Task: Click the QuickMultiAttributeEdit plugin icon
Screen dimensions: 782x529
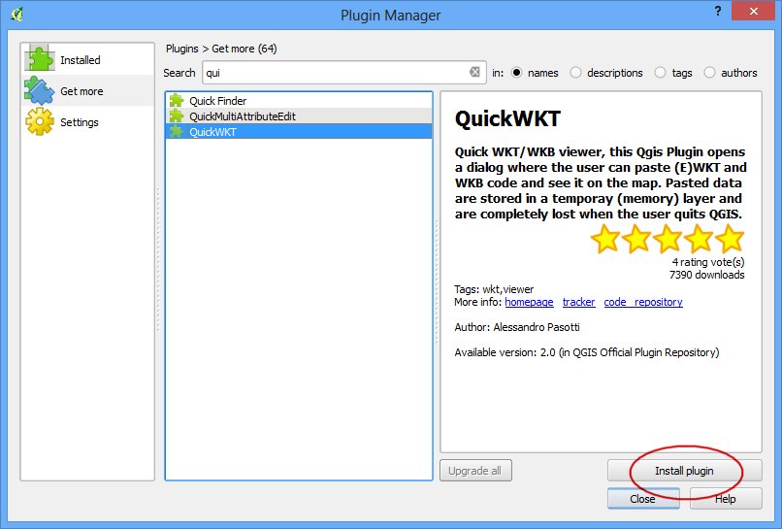Action: 177,116
